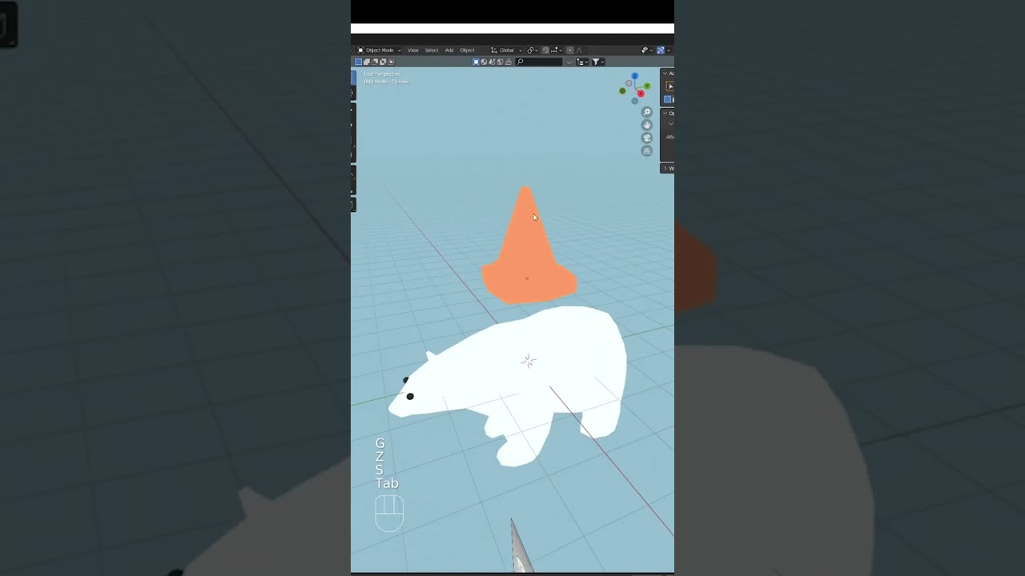Open the dropdown next to the search field
The height and width of the screenshot is (576, 1025).
[569, 62]
